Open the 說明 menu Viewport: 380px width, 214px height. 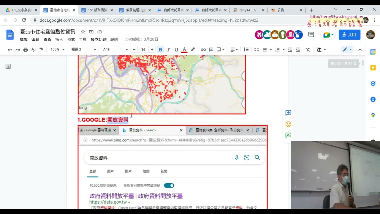tap(114, 40)
